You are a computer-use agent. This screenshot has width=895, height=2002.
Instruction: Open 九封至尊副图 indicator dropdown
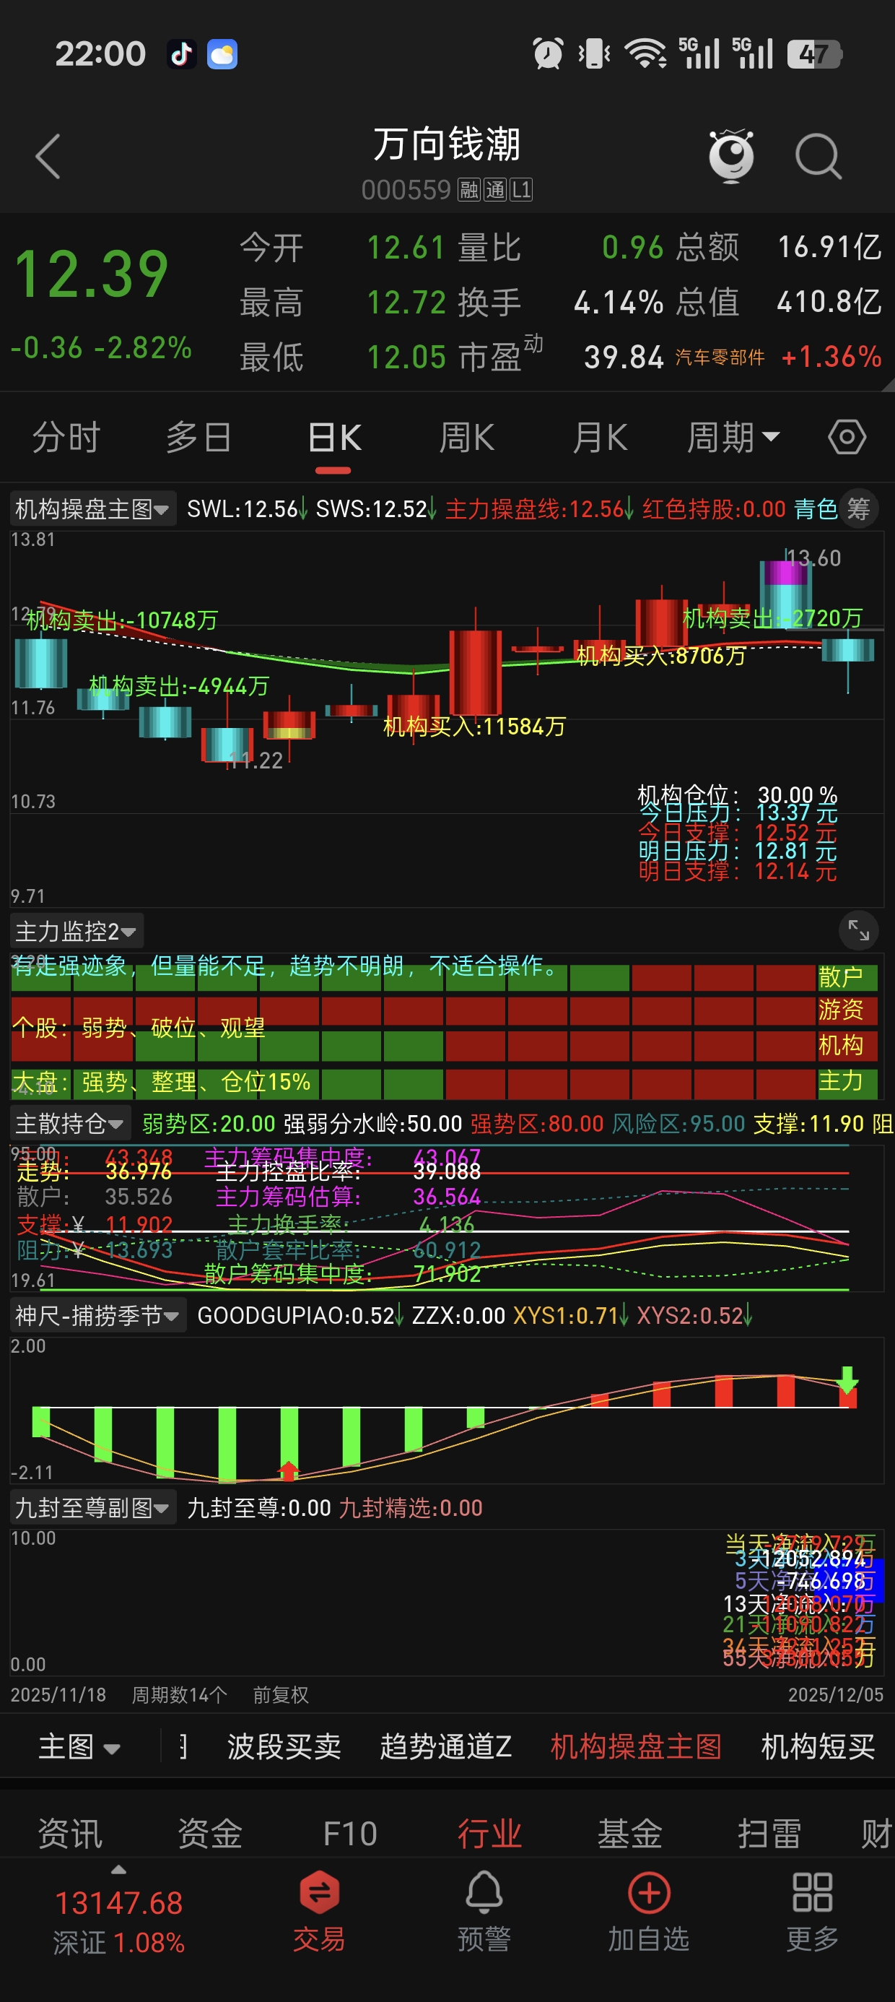click(x=93, y=1508)
